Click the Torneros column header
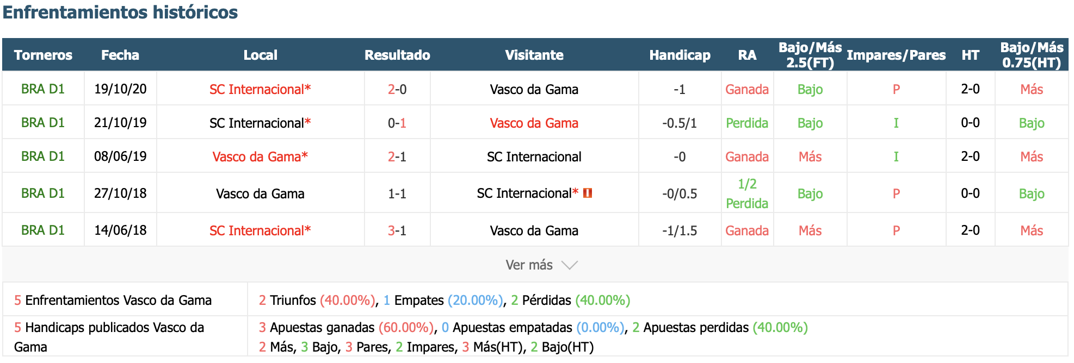Image resolution: width=1074 pixels, height=363 pixels. pyautogui.click(x=43, y=55)
